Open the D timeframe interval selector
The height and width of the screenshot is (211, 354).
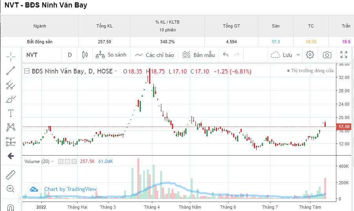click(69, 55)
